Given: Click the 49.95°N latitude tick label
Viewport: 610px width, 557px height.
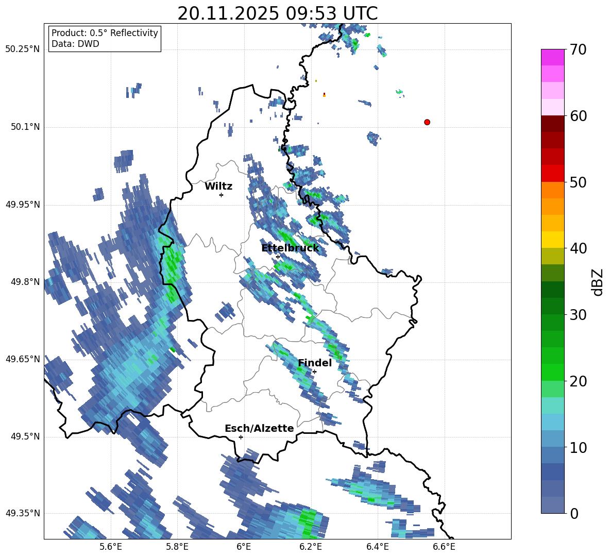Looking at the screenshot, I should (x=23, y=205).
